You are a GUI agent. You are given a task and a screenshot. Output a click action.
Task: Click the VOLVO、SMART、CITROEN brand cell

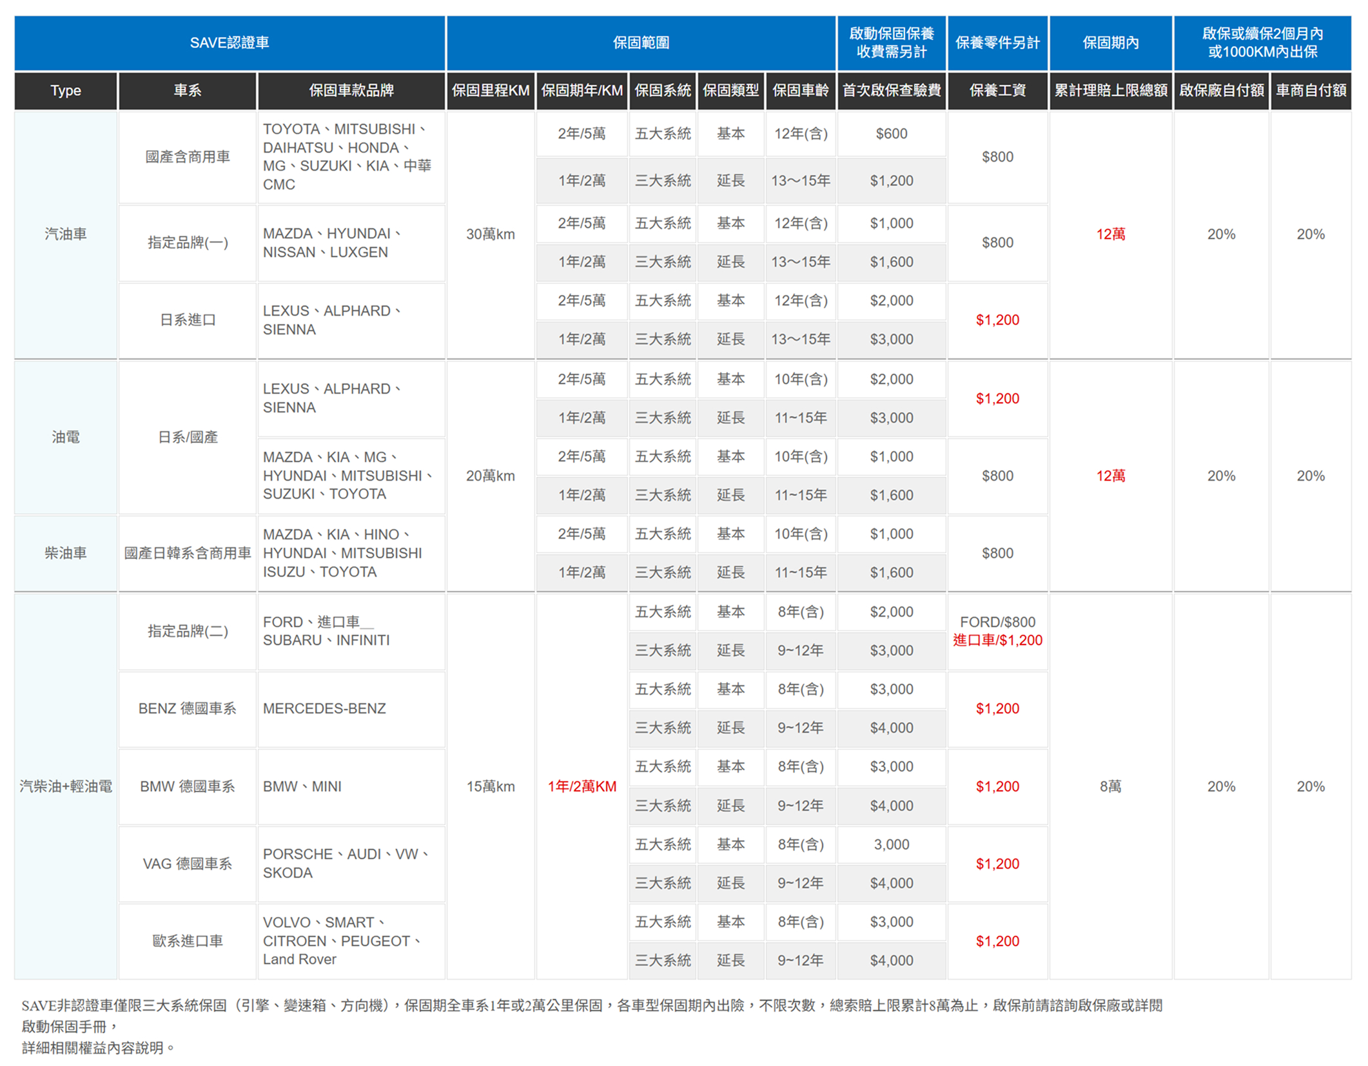351,942
